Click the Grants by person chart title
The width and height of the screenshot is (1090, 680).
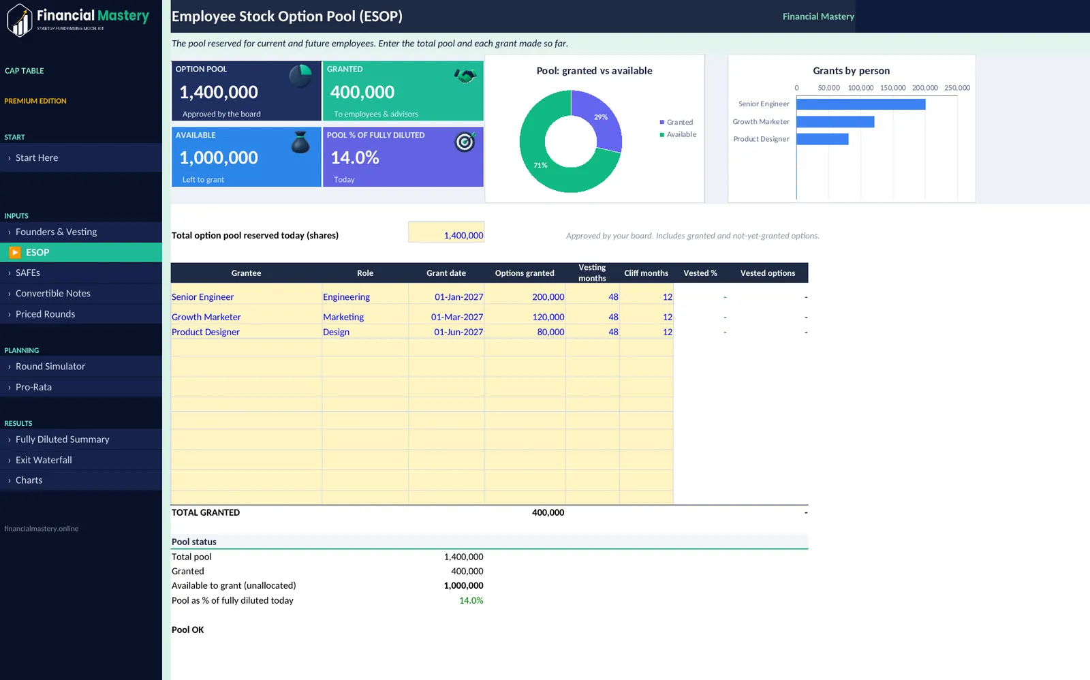pyautogui.click(x=851, y=71)
